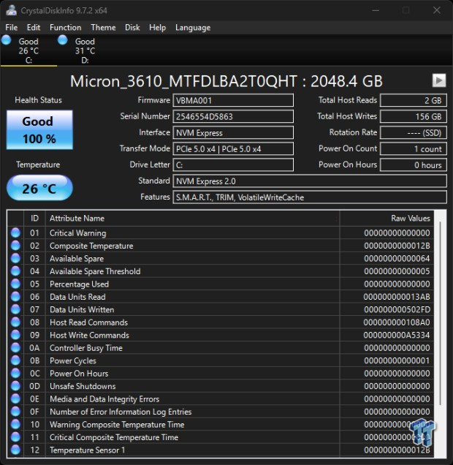This screenshot has height=465, width=453.
Task: Click the Raw Values column header
Action: click(387, 219)
